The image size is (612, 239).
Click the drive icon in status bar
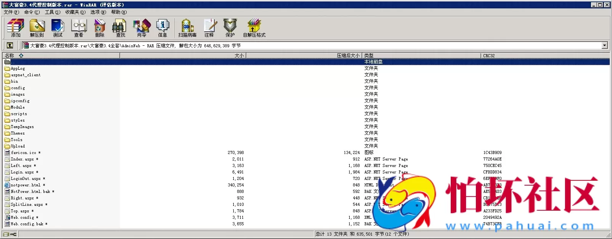[6, 234]
